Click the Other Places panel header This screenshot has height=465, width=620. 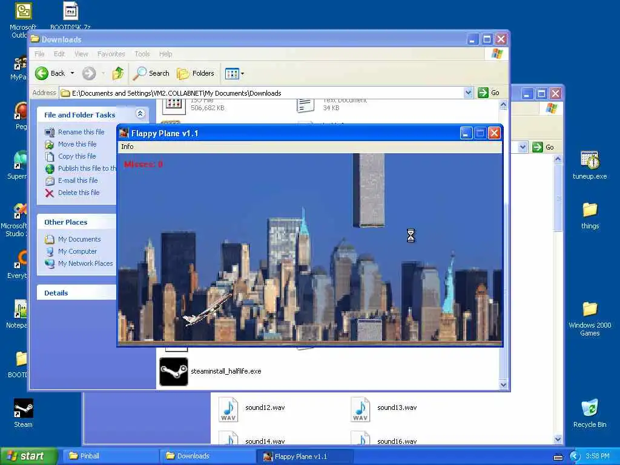77,222
